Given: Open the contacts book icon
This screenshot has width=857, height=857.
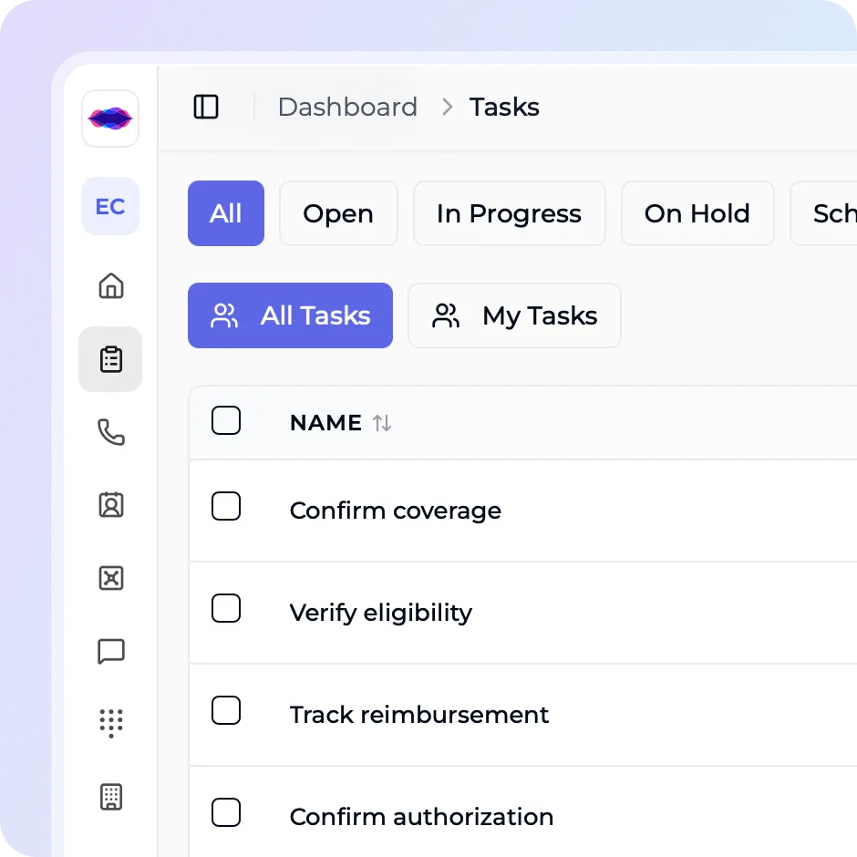Looking at the screenshot, I should [111, 504].
